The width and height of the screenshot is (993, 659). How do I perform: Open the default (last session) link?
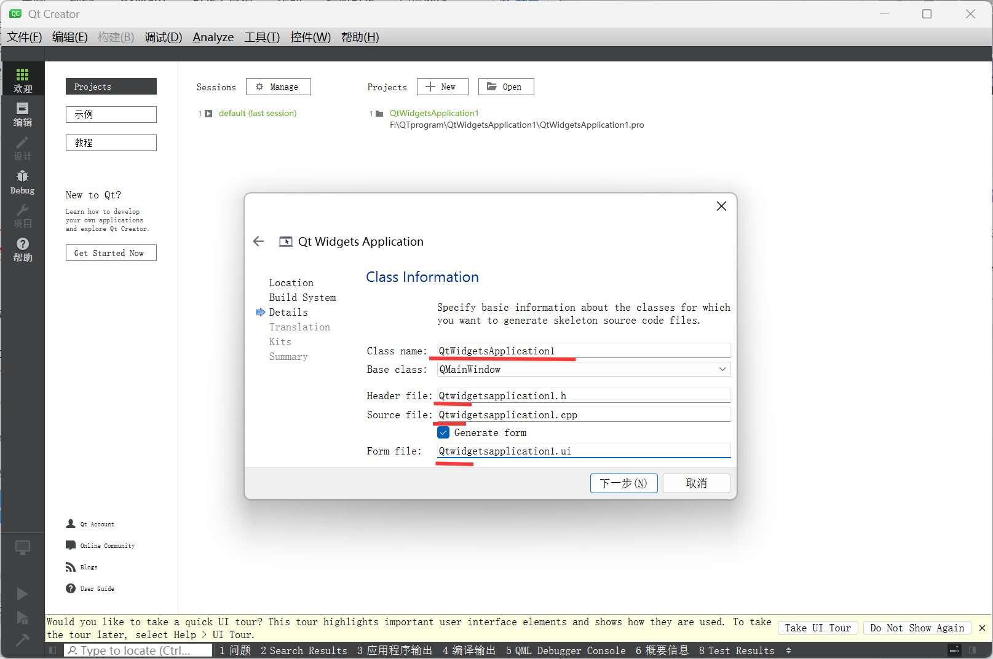coord(258,114)
